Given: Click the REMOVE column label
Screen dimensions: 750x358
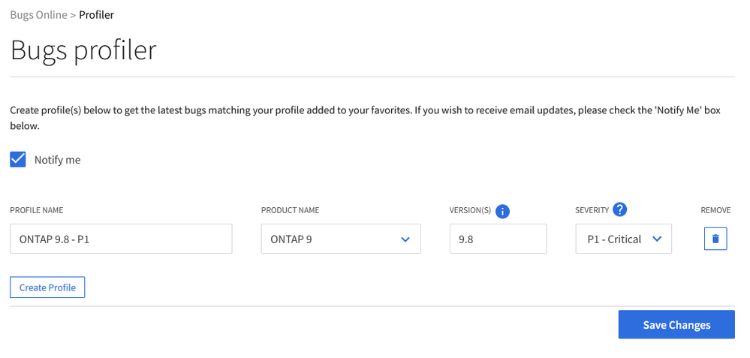Looking at the screenshot, I should coord(715,211).
